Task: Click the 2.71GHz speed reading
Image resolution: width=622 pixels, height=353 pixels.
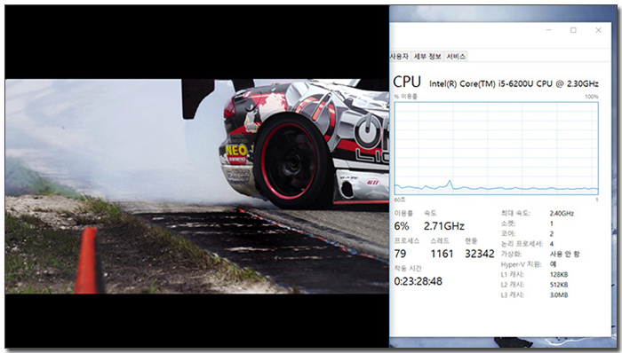Action: click(x=444, y=226)
